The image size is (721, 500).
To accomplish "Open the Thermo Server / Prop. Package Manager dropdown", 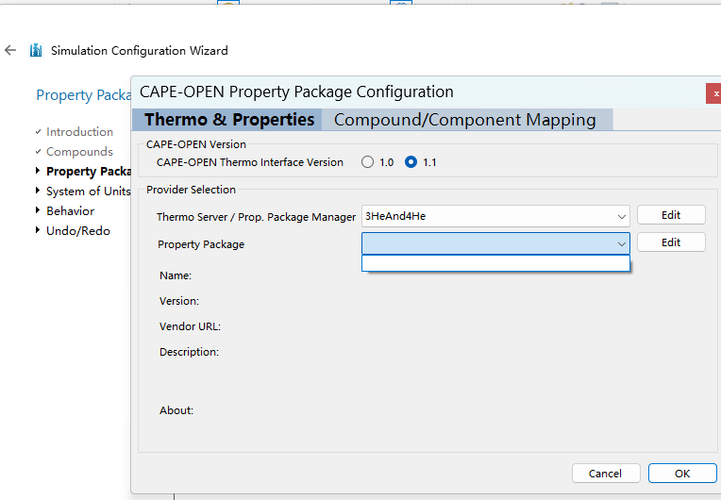I will click(621, 216).
